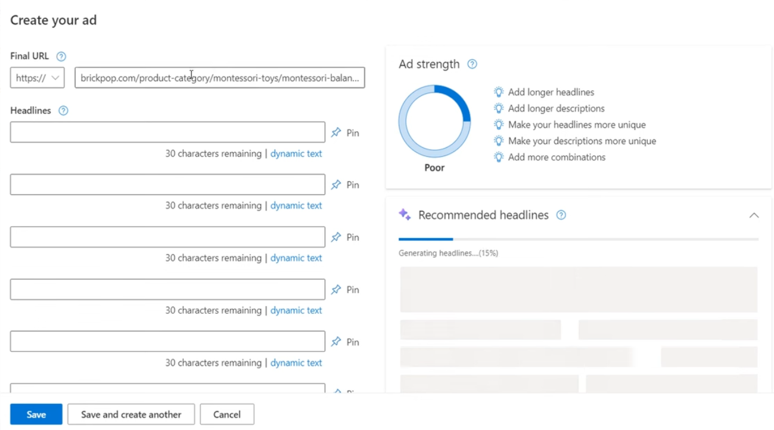Click the help icon beside Headlines label
This screenshot has width=774, height=430.
pyautogui.click(x=63, y=111)
